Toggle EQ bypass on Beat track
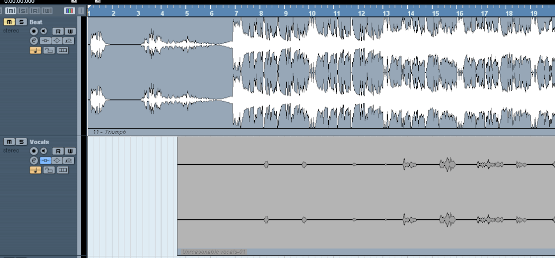Image resolution: width=555 pixels, height=258 pixels. (x=57, y=41)
